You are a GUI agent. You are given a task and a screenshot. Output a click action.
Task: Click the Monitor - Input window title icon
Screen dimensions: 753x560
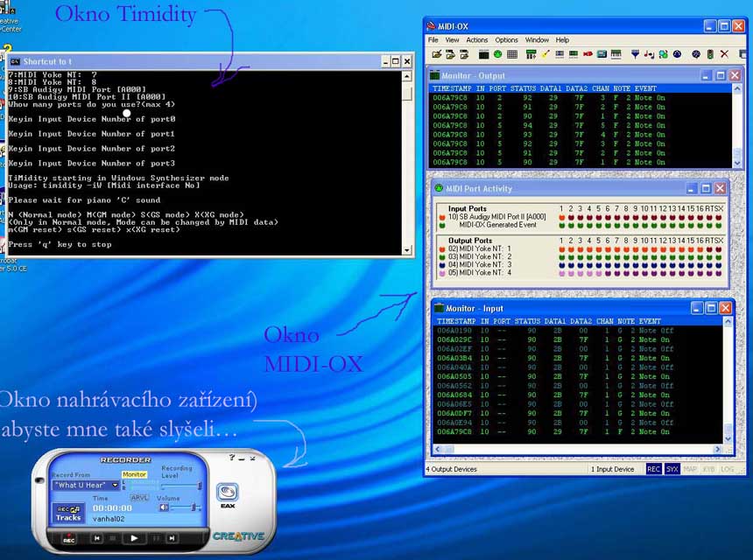click(x=439, y=308)
